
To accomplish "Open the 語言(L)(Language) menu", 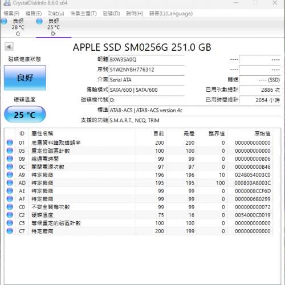I will tap(171, 14).
